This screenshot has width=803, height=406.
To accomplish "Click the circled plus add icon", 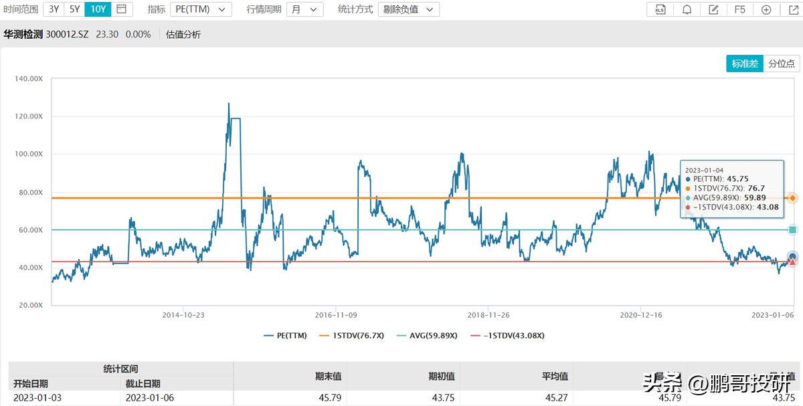I will [x=766, y=9].
